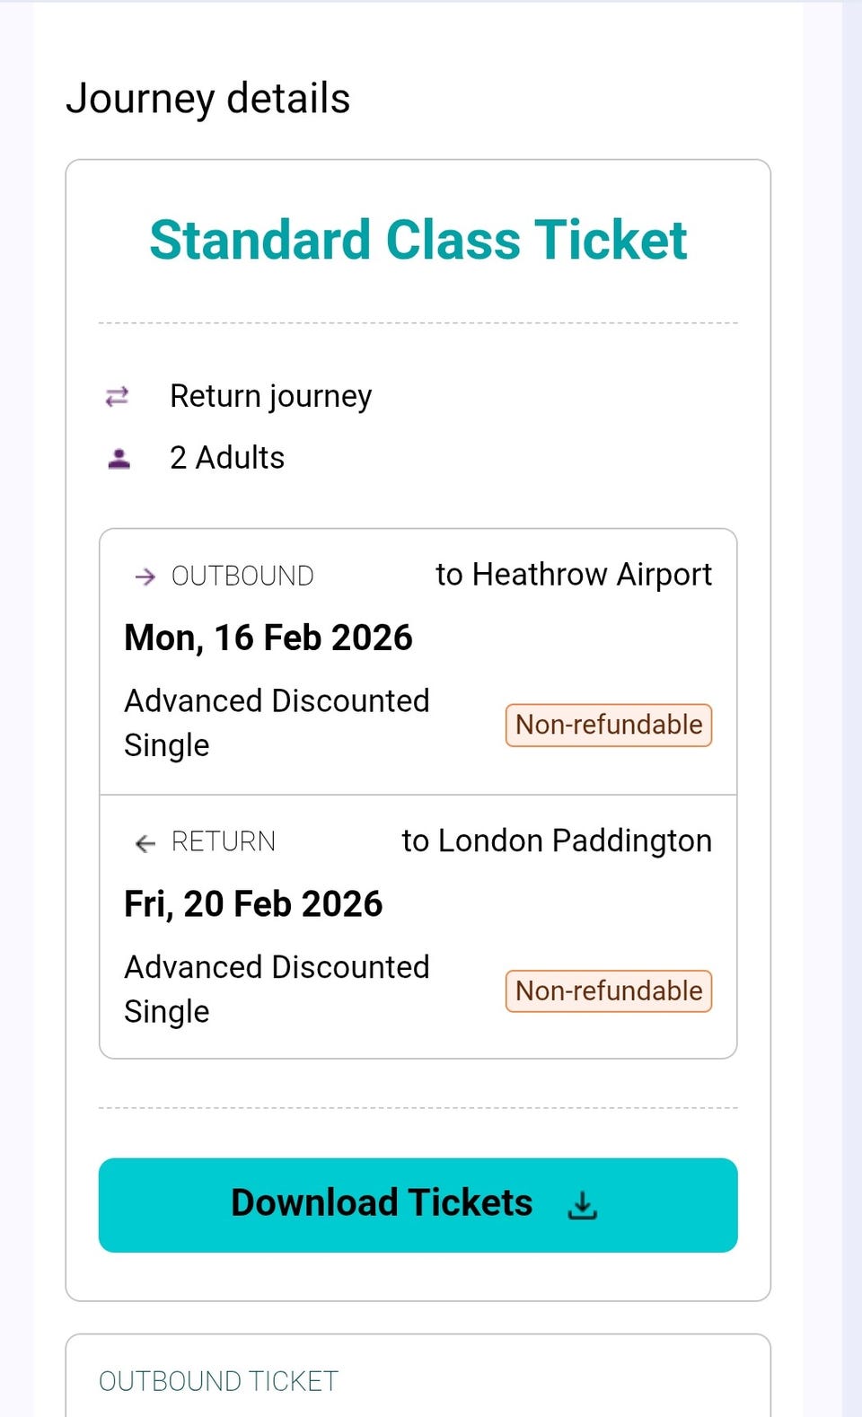Click the download icon on Download Tickets
Screen dimensions: 862x1417
[x=583, y=1205]
